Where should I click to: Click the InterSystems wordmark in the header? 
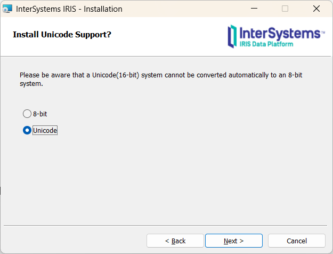click(x=280, y=33)
